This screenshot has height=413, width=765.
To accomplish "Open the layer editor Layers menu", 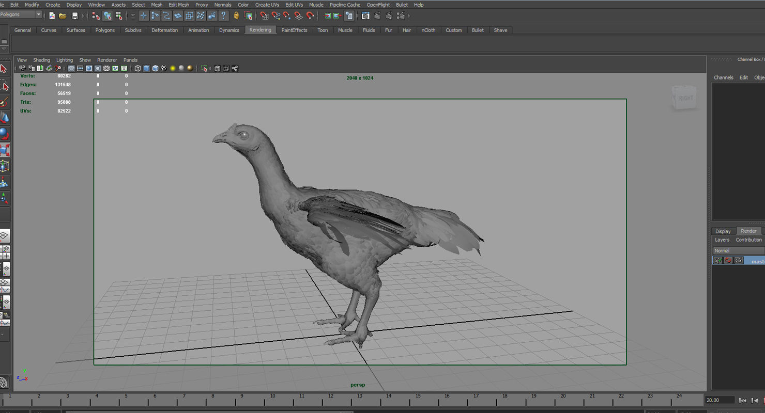I will (x=722, y=240).
